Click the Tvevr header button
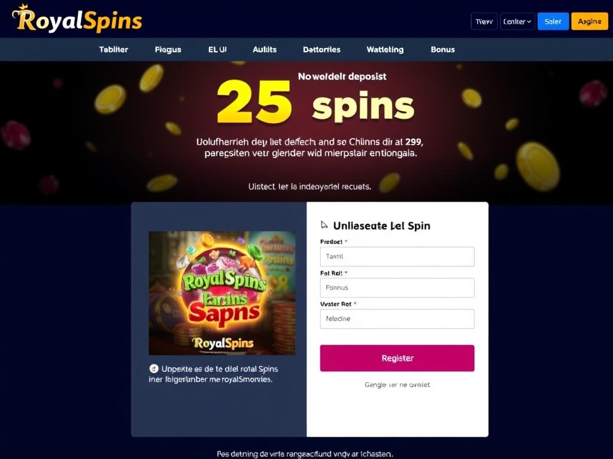Viewport: 613px width, 459px height. pyautogui.click(x=484, y=22)
